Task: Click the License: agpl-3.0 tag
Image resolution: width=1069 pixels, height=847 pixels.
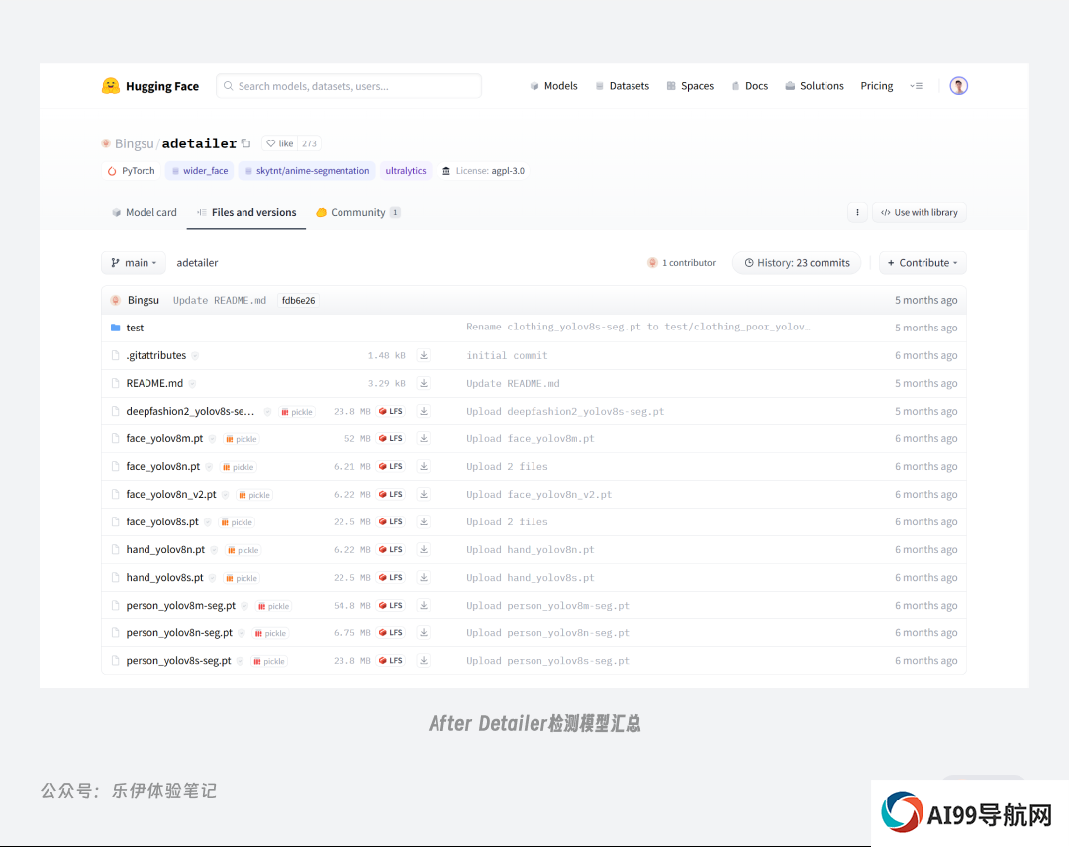Action: [483, 171]
